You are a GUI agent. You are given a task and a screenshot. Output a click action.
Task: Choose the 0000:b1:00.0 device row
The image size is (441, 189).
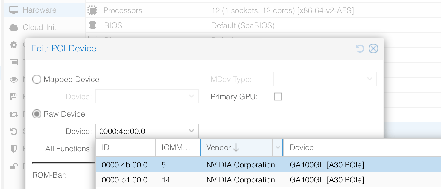click(268, 180)
